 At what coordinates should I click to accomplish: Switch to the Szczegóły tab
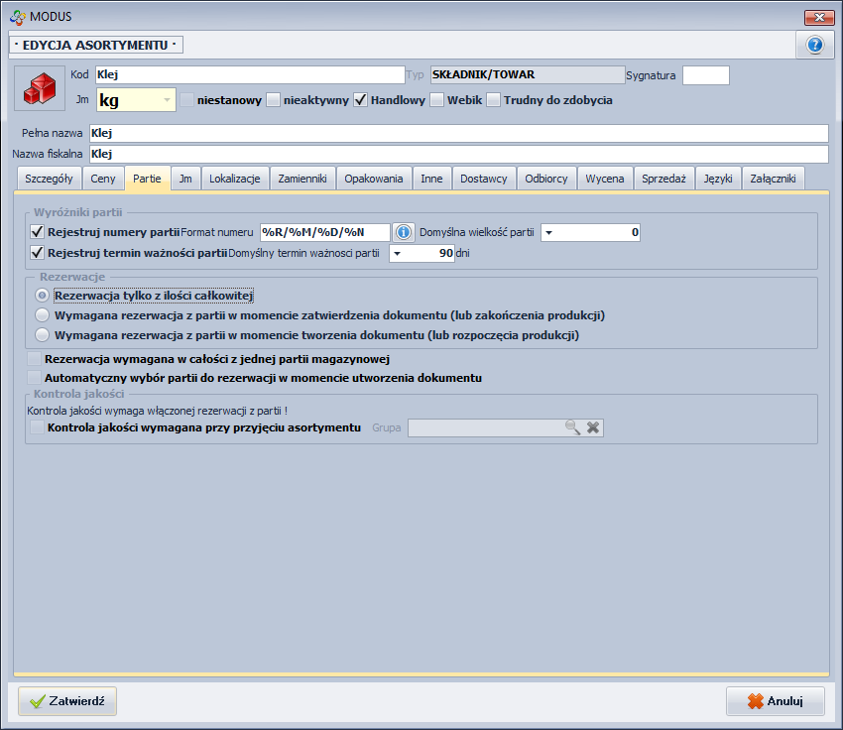coord(49,179)
